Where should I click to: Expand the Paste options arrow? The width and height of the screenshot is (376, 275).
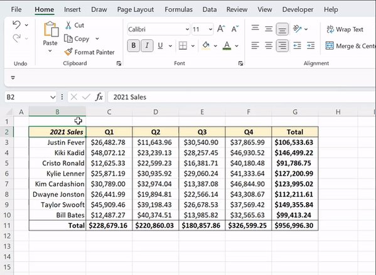tap(50, 51)
